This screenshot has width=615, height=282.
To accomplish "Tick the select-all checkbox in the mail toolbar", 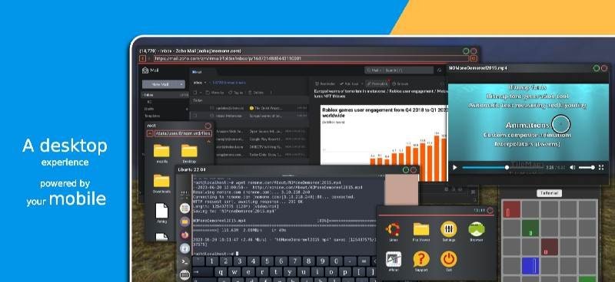I will coord(196,92).
